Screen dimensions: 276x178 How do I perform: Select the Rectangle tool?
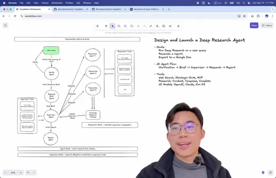119,26
